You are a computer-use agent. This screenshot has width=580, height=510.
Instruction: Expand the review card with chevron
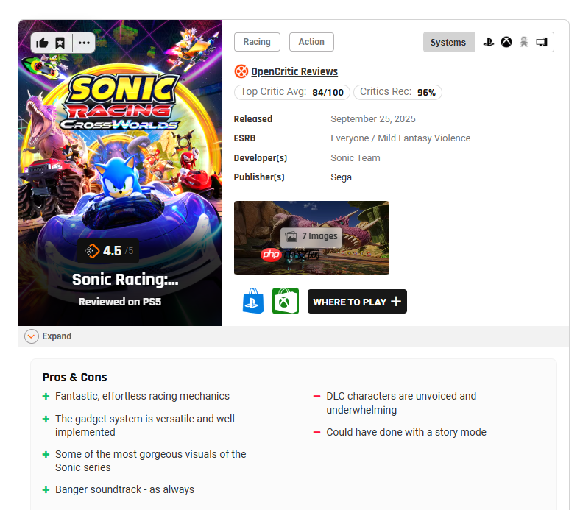32,336
